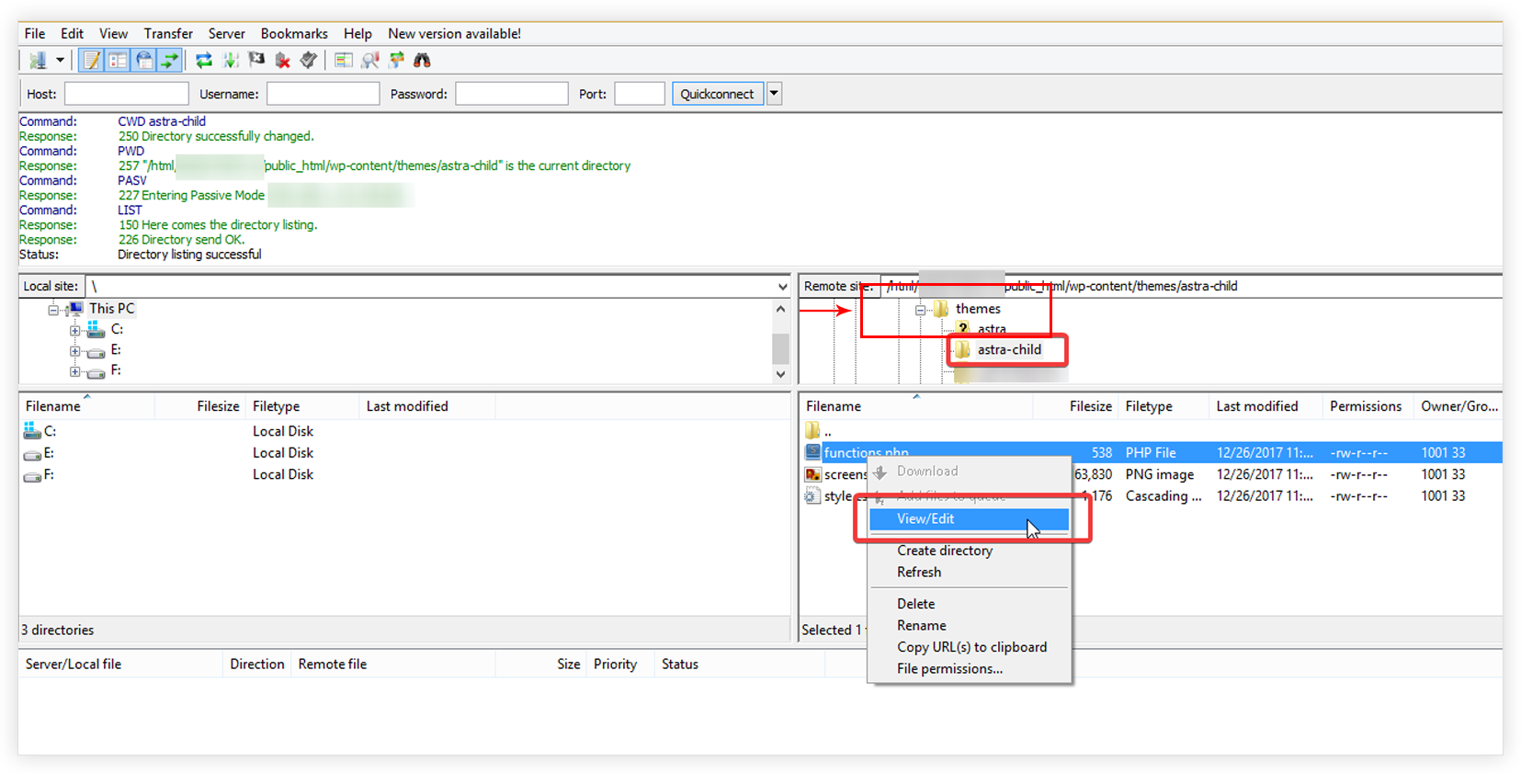
Task: Click the process queue toolbar icon
Action: 231,61
